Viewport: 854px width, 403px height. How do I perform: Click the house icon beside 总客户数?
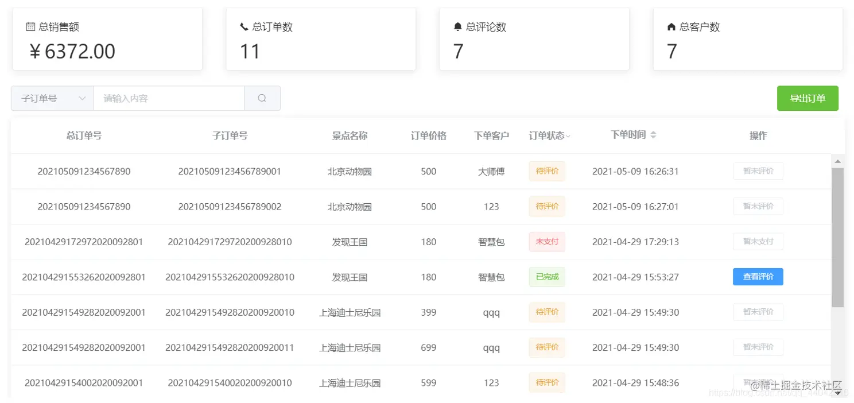coord(671,27)
